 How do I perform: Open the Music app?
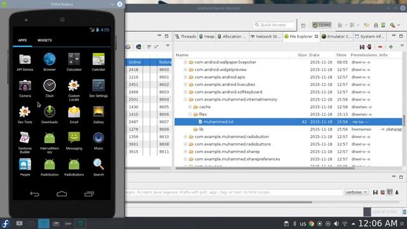pyautogui.click(x=99, y=141)
